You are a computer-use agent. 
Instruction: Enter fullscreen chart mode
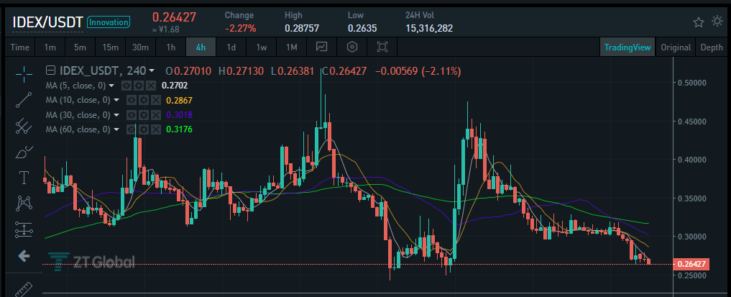click(x=382, y=47)
